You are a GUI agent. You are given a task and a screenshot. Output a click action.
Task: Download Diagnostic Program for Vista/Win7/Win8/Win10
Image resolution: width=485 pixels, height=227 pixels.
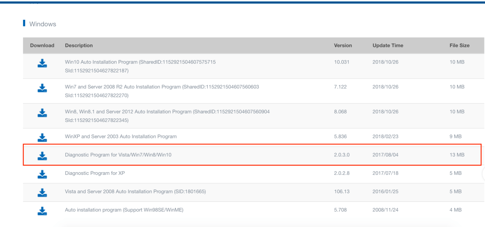[42, 155]
